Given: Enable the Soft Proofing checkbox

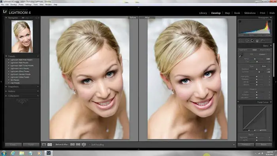Looking at the screenshot, I should pyautogui.click(x=89, y=144).
